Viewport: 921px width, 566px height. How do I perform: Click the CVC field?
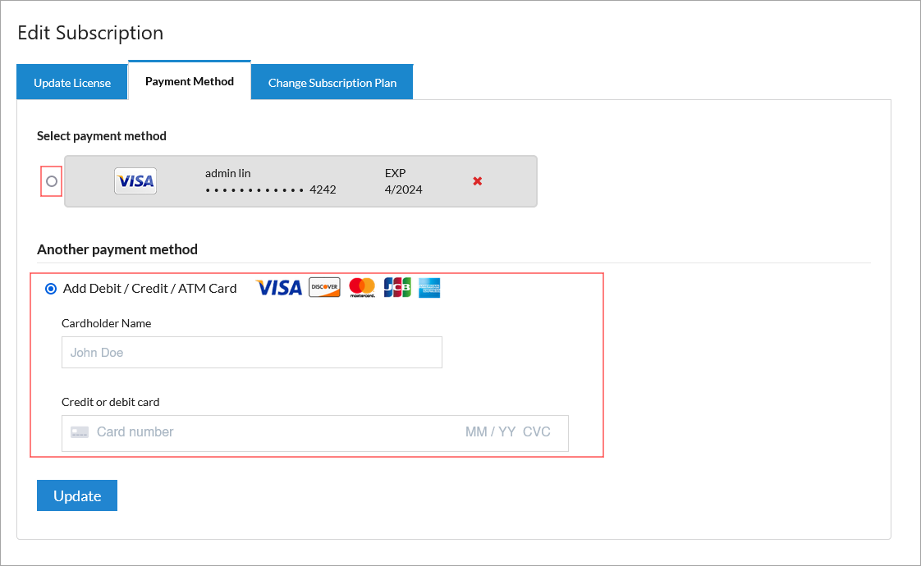click(536, 432)
